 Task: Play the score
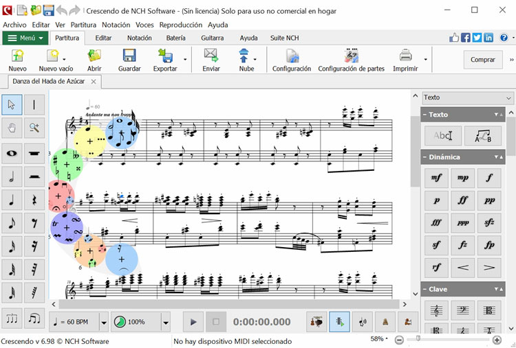coord(193,322)
